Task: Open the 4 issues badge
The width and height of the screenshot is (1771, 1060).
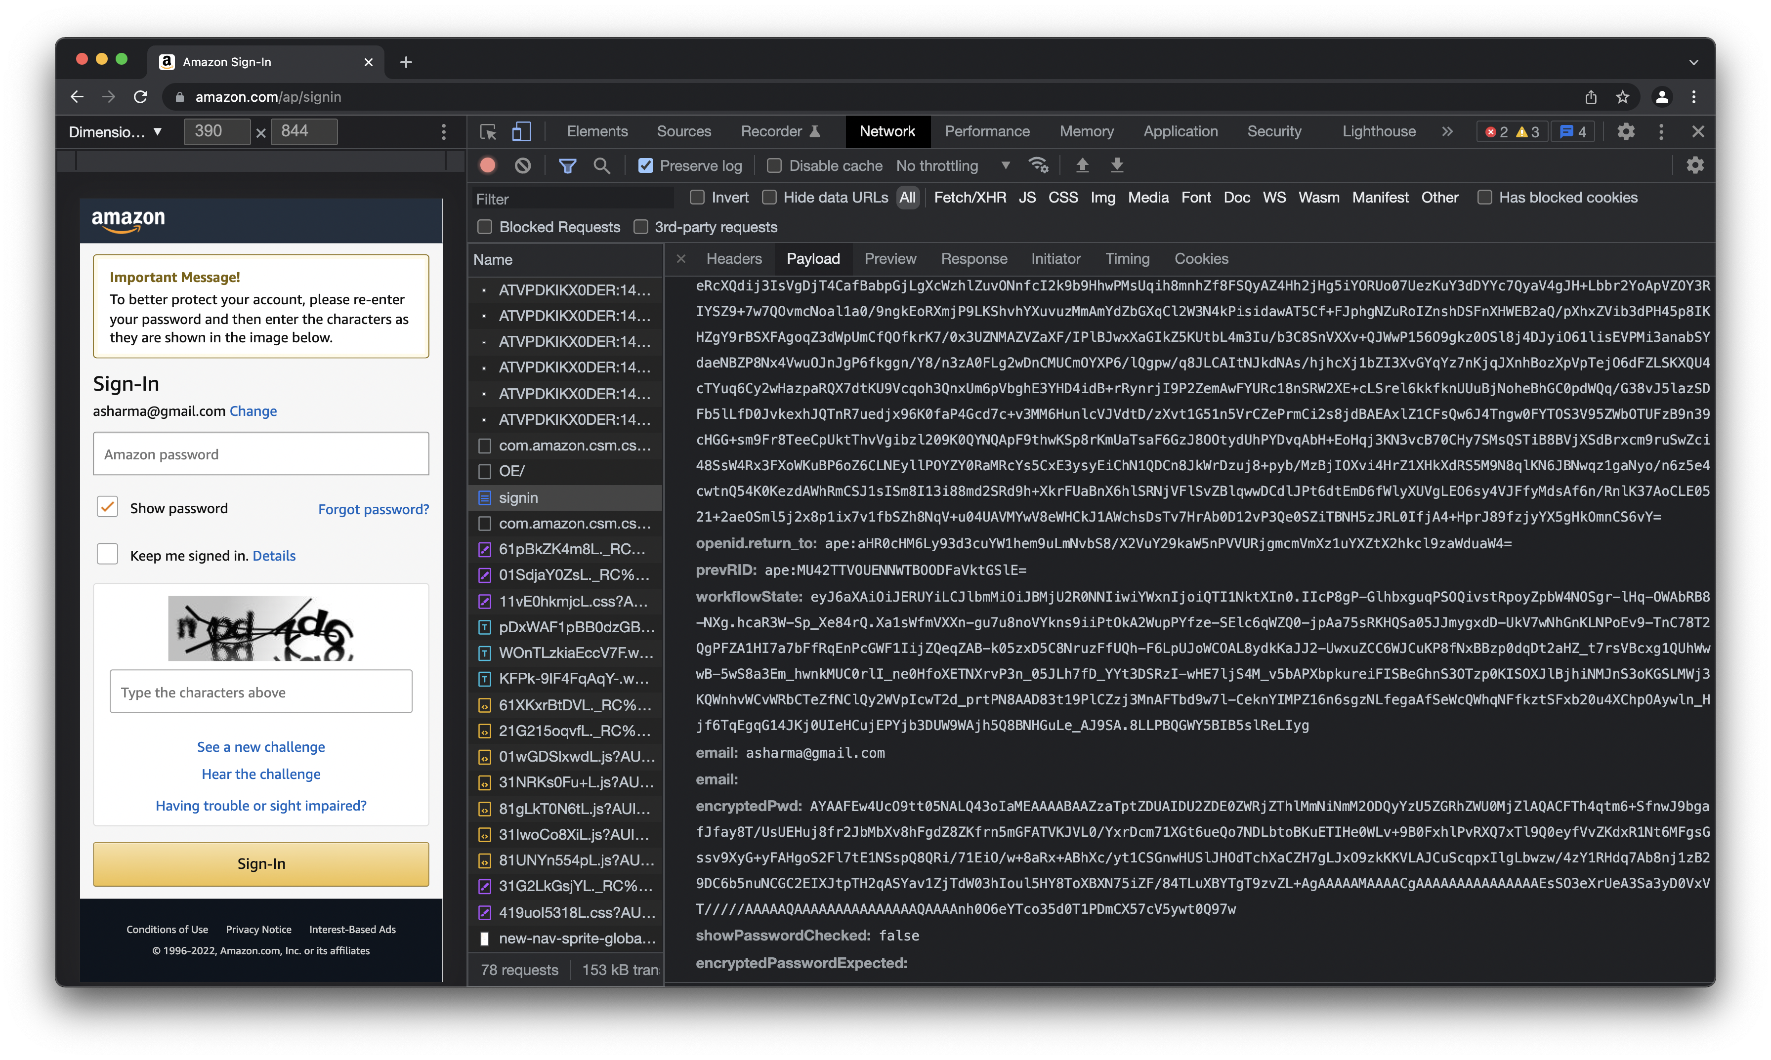Action: (x=1572, y=132)
